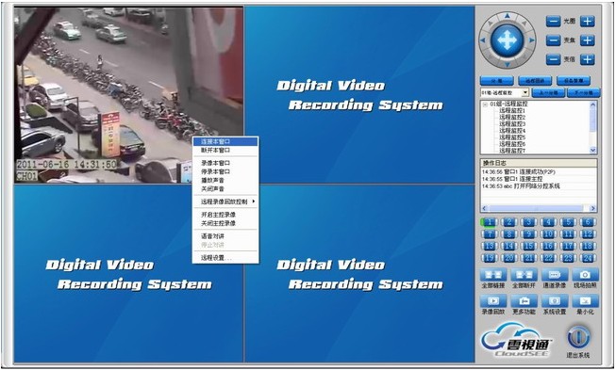The image size is (616, 370).
Task: Tilt camera up with PTZ up arrow
Action: click(x=508, y=16)
